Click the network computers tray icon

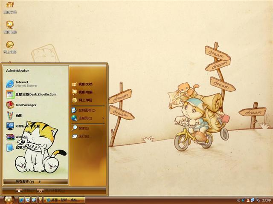pyautogui.click(x=253, y=200)
